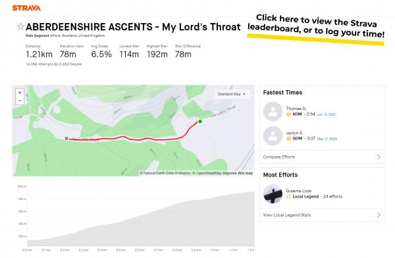Click the Local Legend laurel icon
This screenshot has height=258, width=395.
tap(289, 197)
